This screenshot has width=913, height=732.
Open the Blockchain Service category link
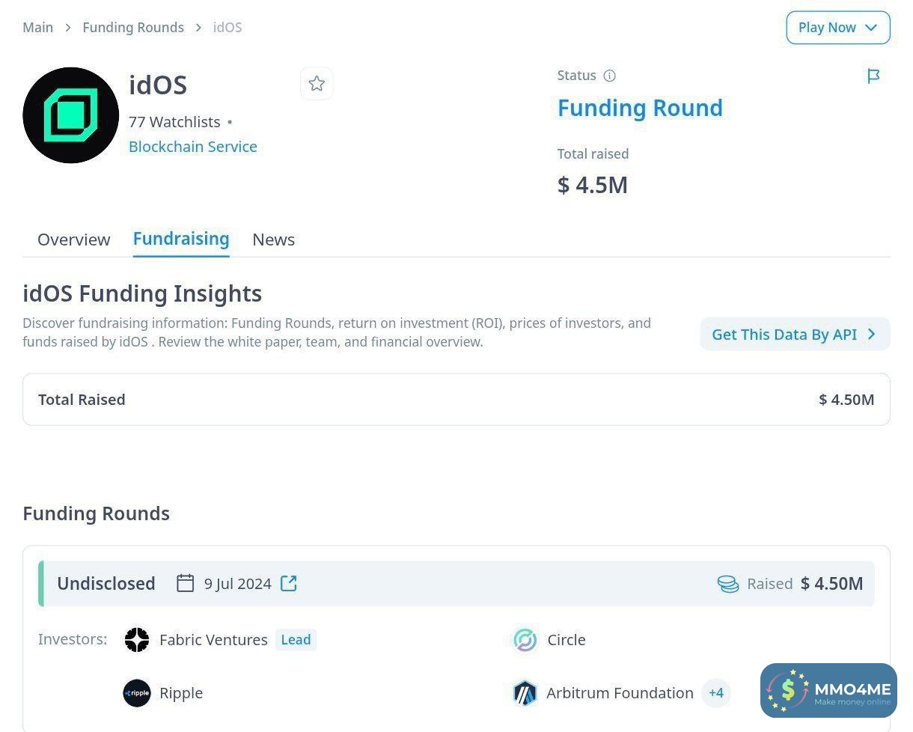(193, 147)
